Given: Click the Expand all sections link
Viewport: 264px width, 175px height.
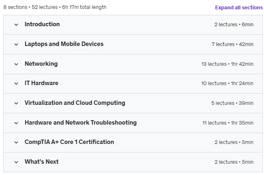Looking at the screenshot, I should point(239,8).
